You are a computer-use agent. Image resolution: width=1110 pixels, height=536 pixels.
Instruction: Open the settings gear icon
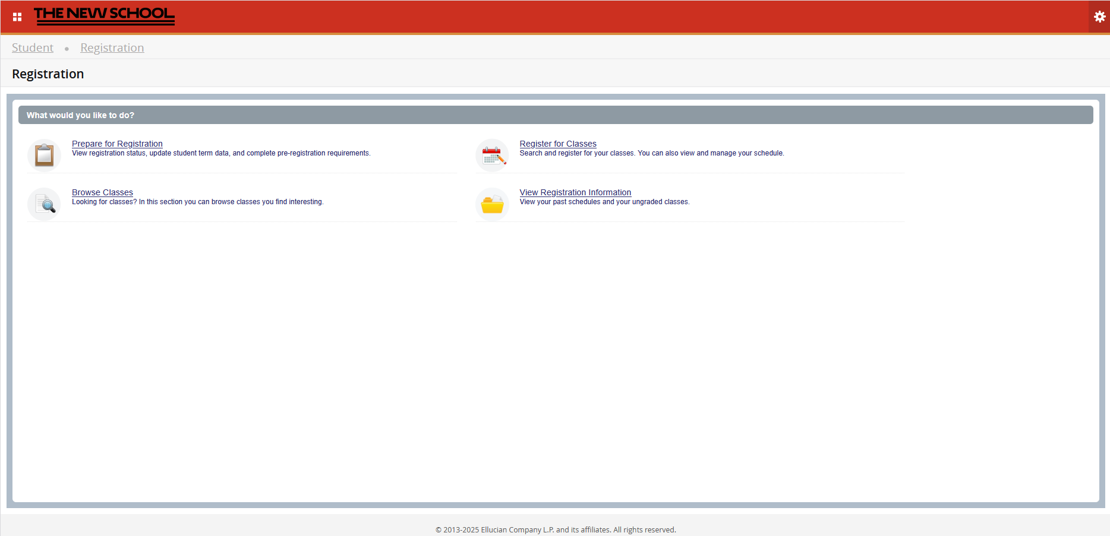[x=1099, y=17]
